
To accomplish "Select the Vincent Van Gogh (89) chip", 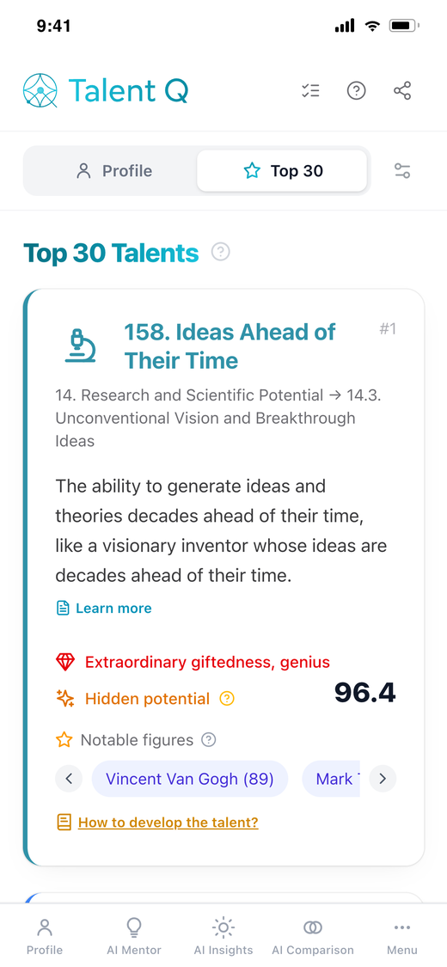I will (x=190, y=778).
